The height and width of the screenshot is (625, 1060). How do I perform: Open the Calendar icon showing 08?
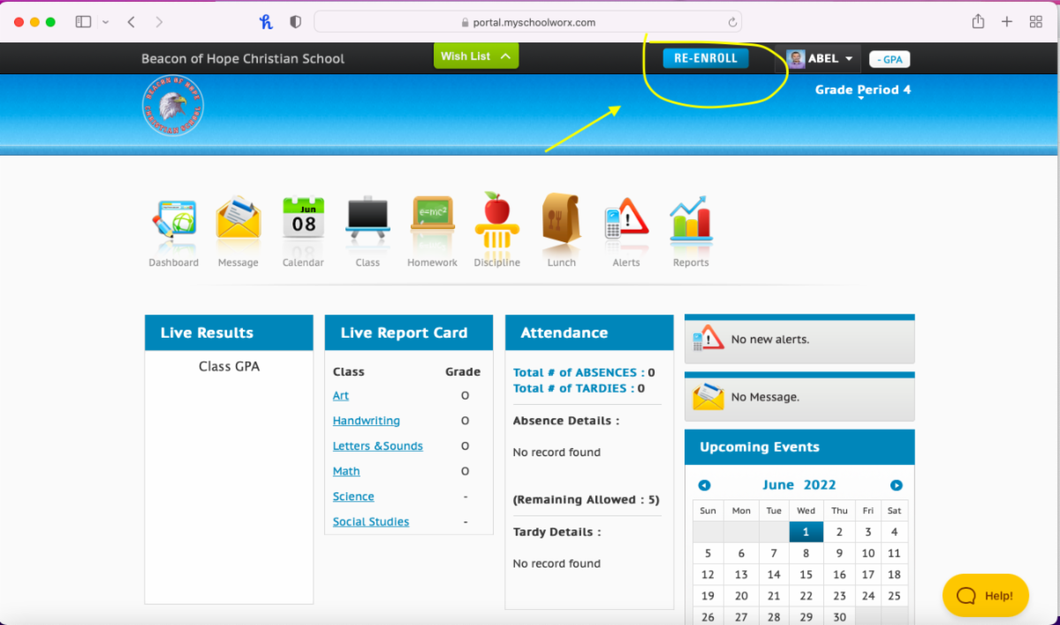(303, 218)
